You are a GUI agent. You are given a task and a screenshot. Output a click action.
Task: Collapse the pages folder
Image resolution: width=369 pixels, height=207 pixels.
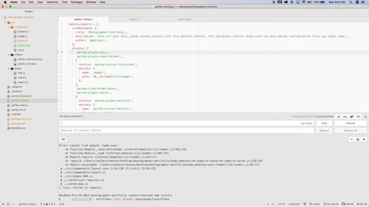coord(9,68)
